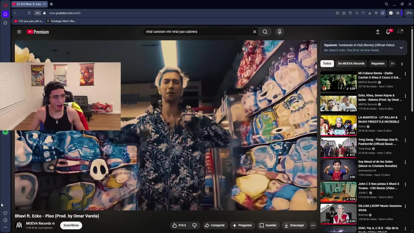The height and width of the screenshot is (233, 414).
Task: Download video with Descargar button
Action: 294,225
